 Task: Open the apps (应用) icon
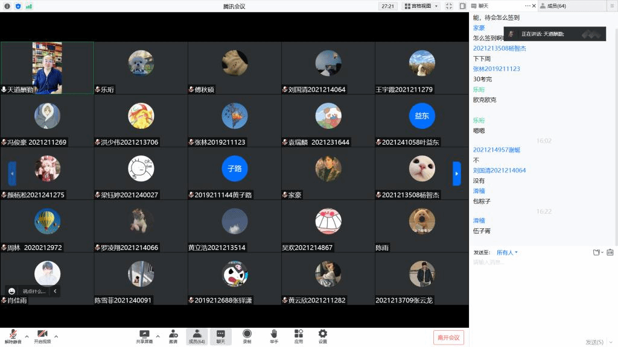[x=298, y=336]
